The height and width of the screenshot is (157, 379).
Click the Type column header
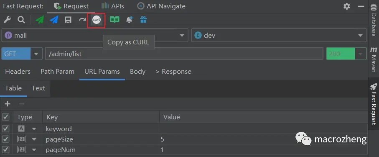point(28,117)
